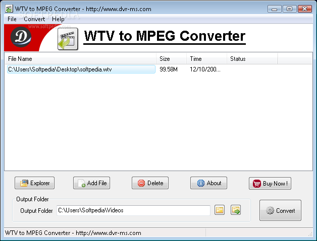Image resolution: width=317 pixels, height=241 pixels.
Task: Click the app icon in the title bar
Action: (9, 9)
